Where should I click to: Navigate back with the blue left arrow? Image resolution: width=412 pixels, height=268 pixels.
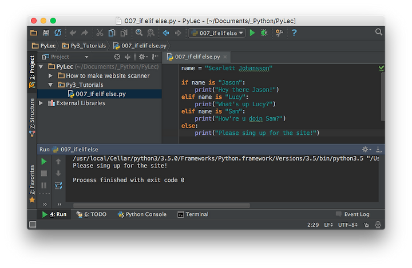tap(166, 33)
